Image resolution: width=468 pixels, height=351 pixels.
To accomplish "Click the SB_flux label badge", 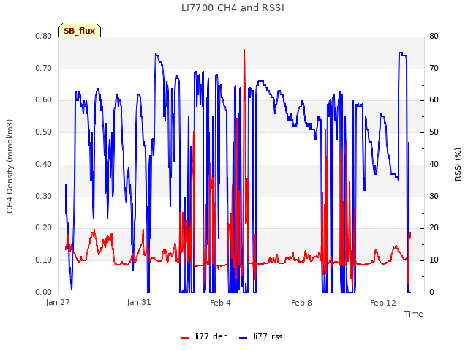I will [x=80, y=31].
